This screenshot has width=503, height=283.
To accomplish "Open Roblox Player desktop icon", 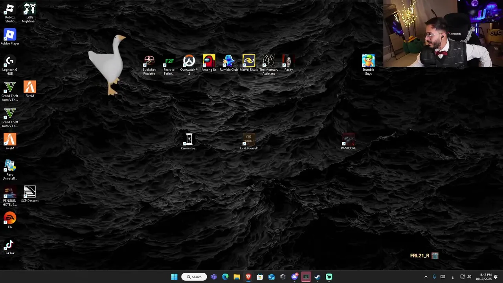I will coord(10,37).
